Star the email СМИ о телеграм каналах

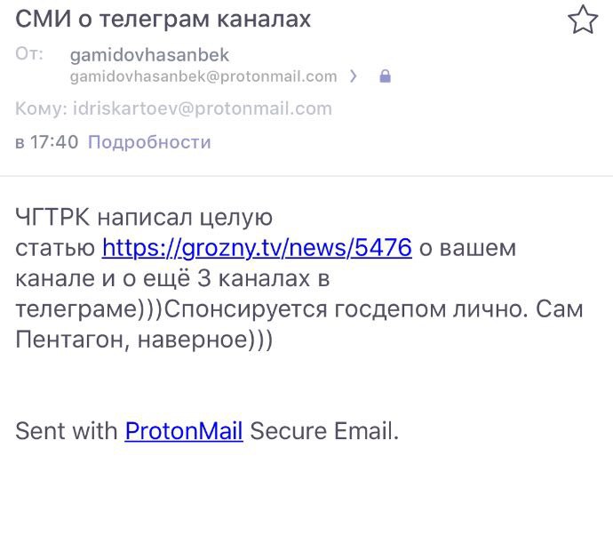tap(583, 20)
